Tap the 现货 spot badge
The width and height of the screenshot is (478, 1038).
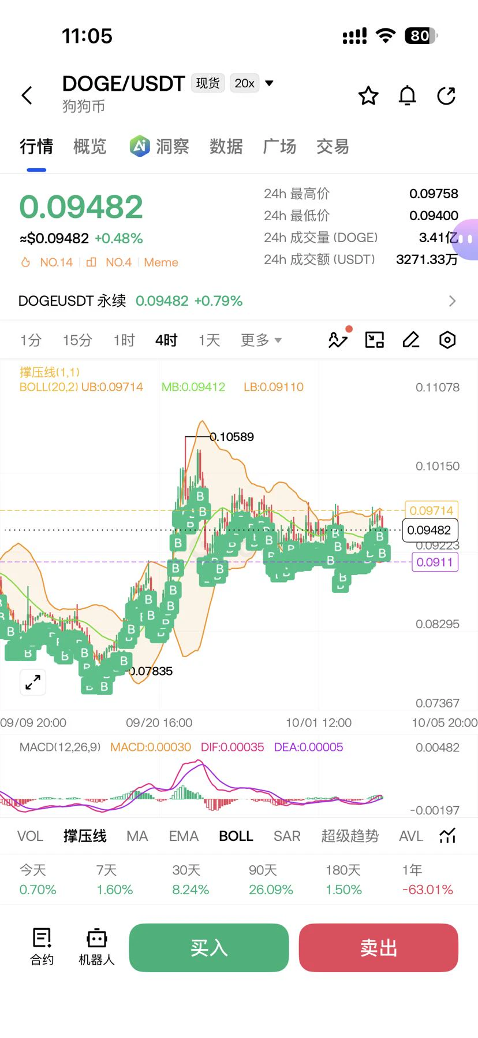point(208,83)
